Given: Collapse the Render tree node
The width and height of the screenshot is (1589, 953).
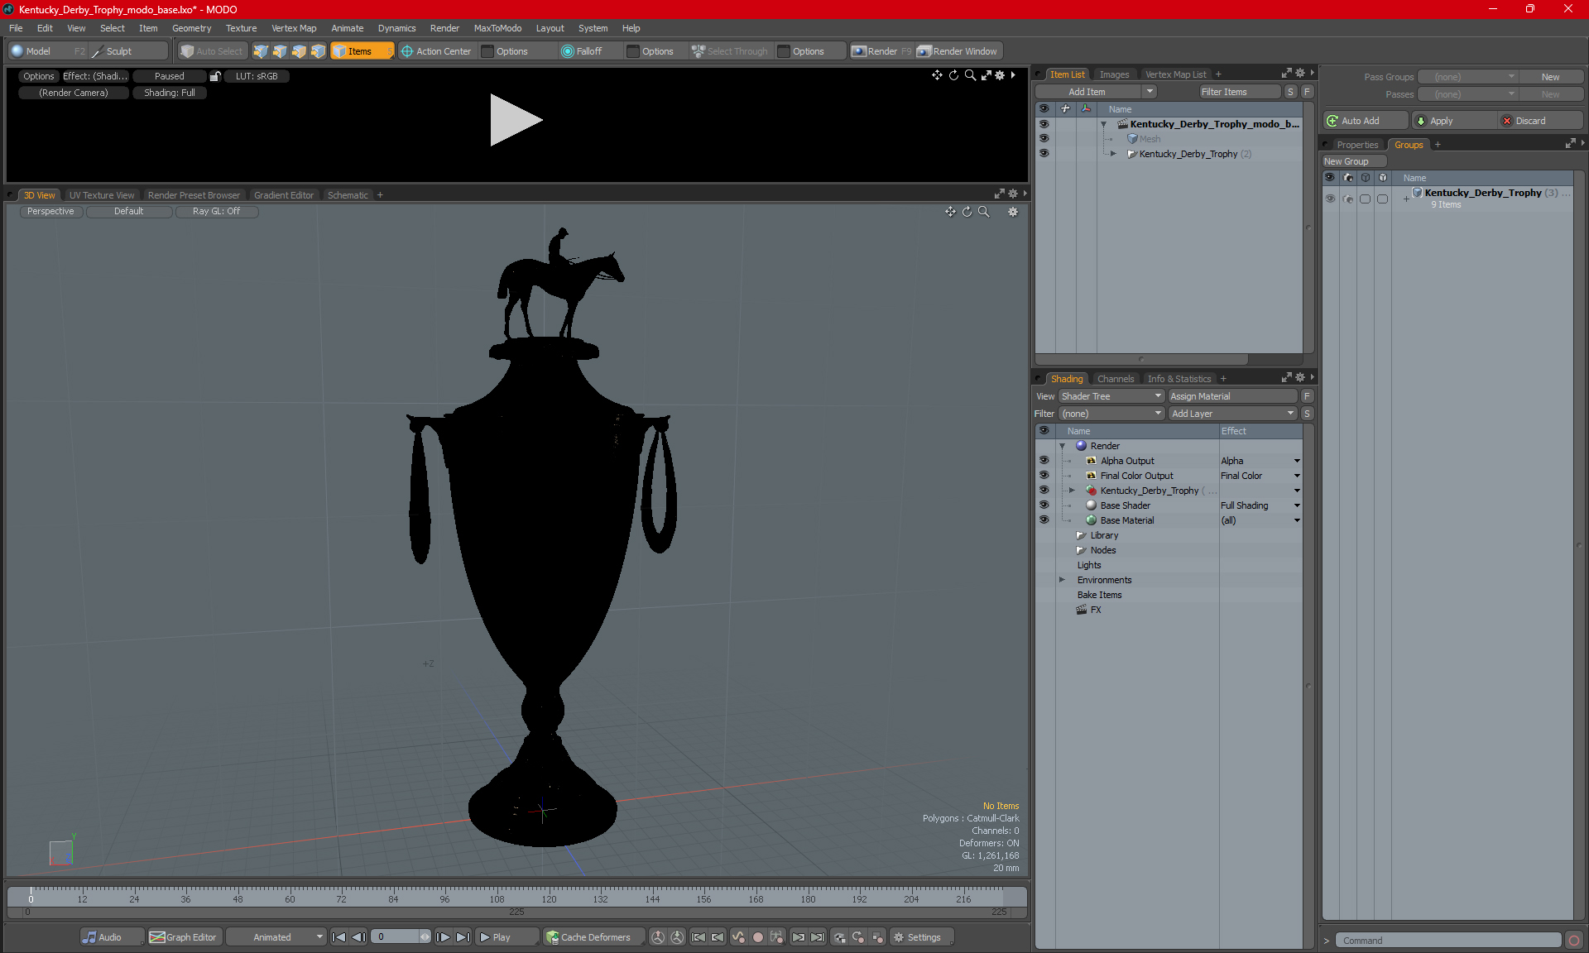Looking at the screenshot, I should pos(1063,446).
